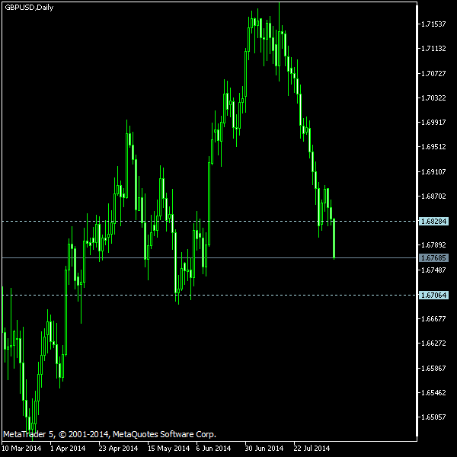Image resolution: width=457 pixels, height=457 pixels.
Task: Click the 1.69917 price axis value
Action: click(x=433, y=122)
